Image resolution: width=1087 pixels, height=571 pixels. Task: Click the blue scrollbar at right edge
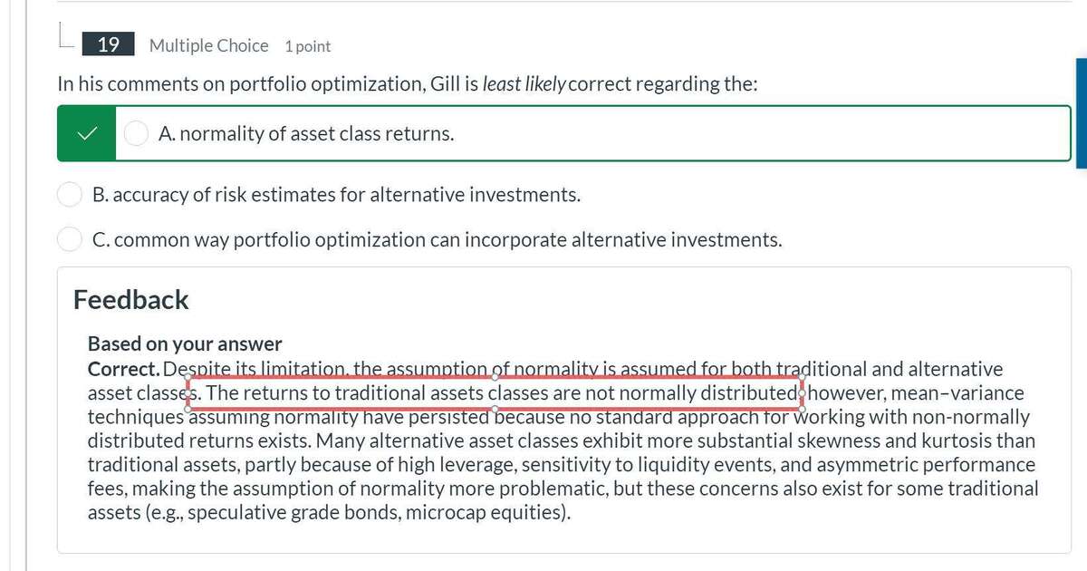[1081, 113]
